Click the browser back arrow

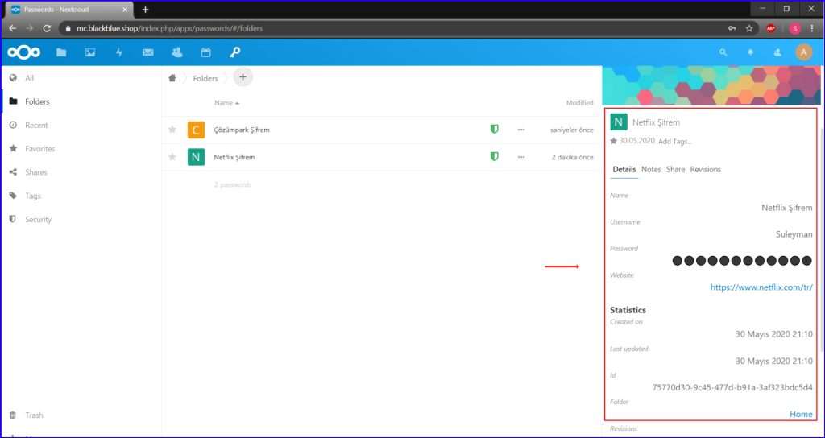(x=13, y=28)
